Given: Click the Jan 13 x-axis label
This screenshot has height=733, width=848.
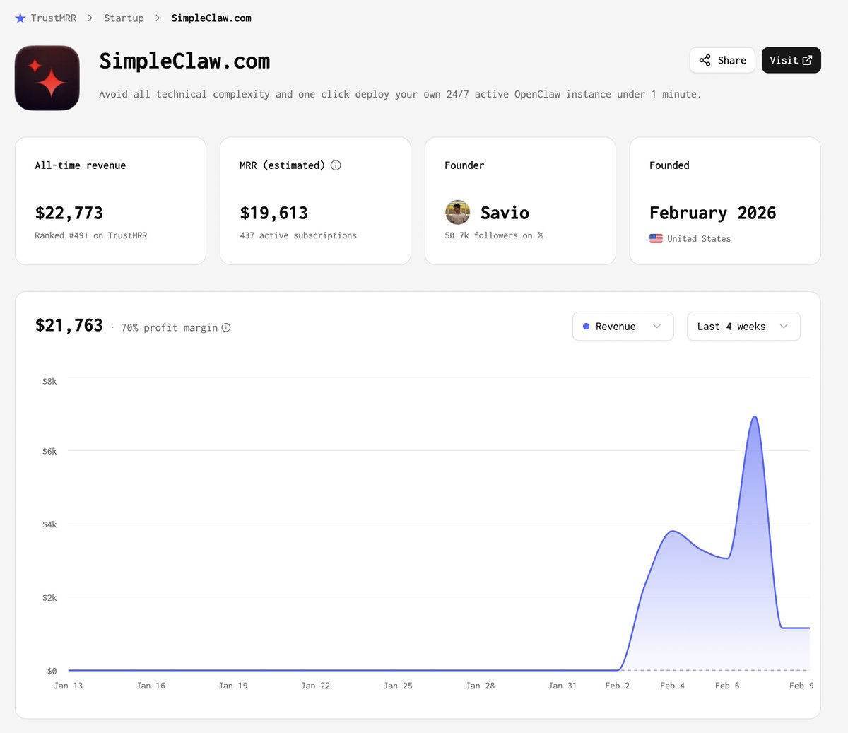Looking at the screenshot, I should pos(69,686).
